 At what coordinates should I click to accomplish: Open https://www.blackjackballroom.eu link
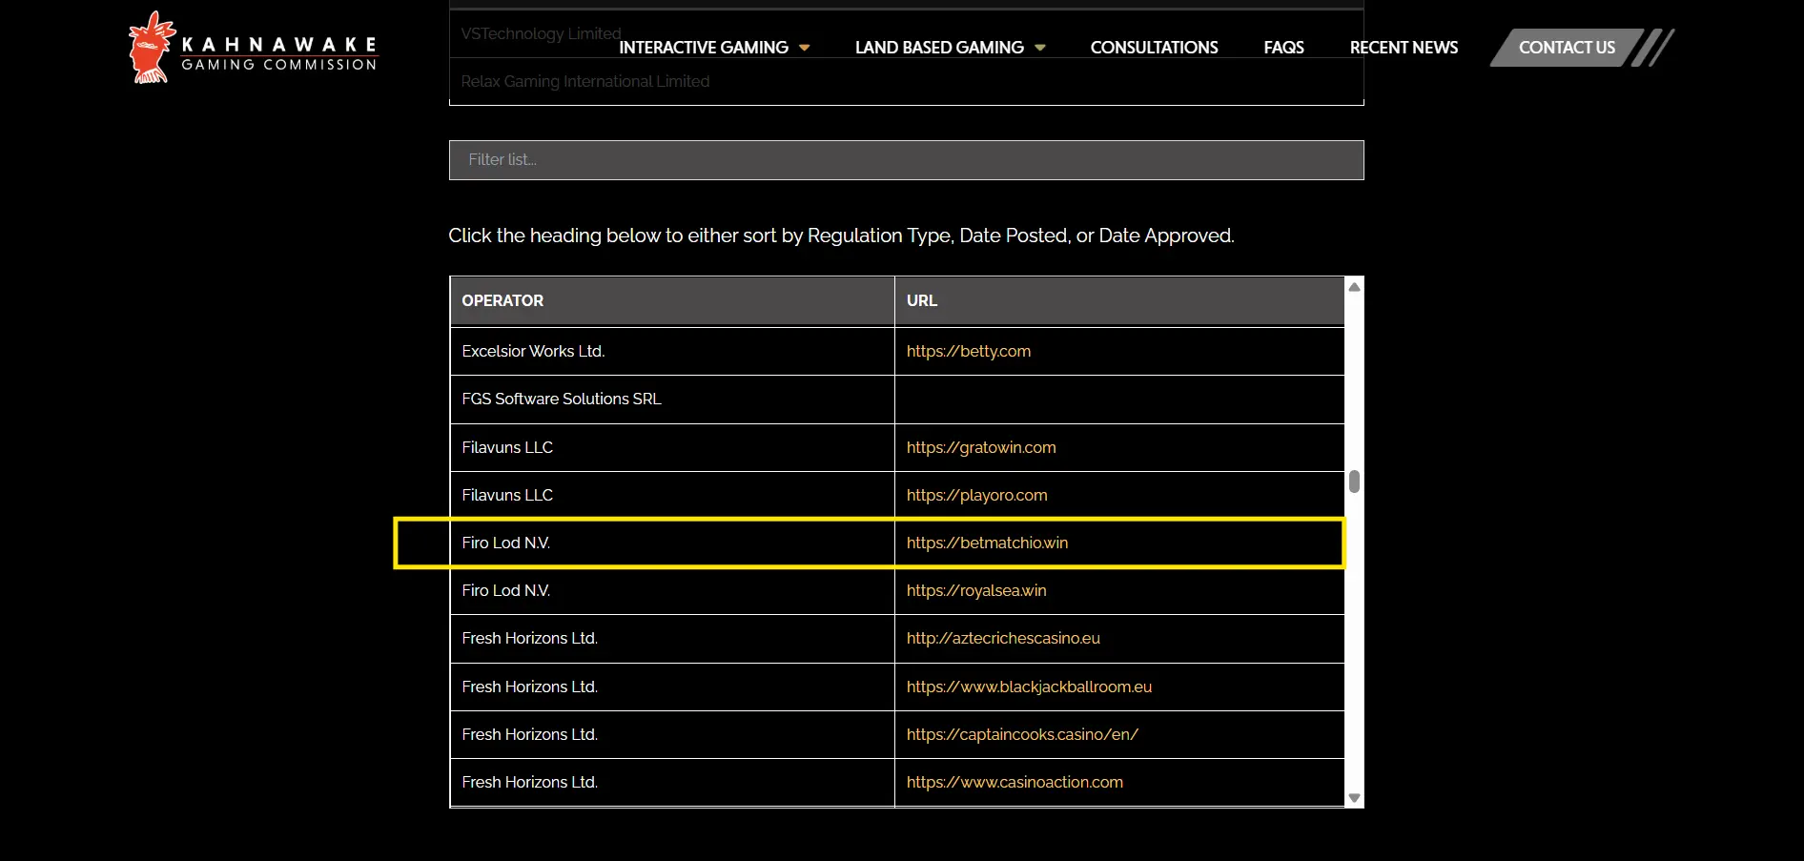[1029, 687]
